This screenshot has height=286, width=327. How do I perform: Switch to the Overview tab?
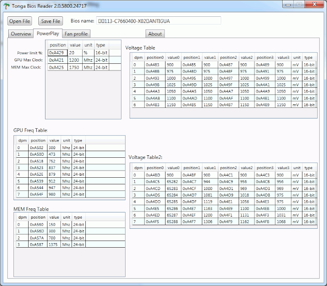[x=21, y=34]
